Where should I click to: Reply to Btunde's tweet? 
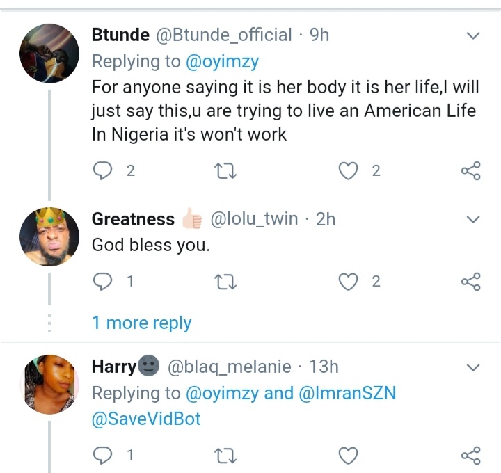102,171
